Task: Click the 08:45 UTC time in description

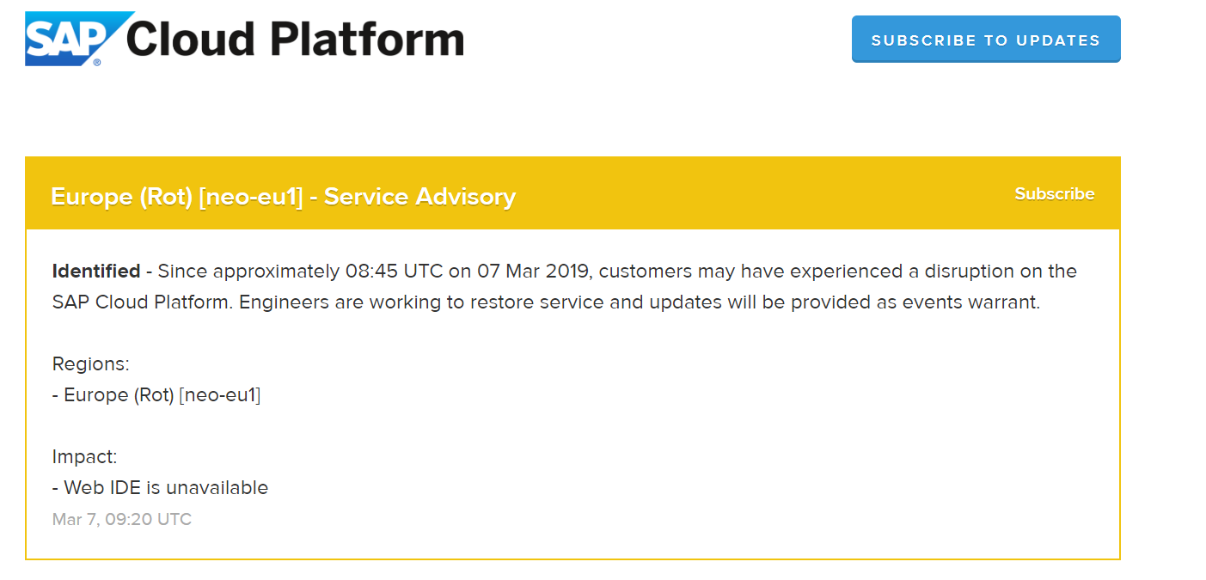Action: coord(395,272)
